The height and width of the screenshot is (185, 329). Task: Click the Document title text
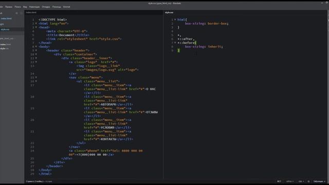coord(67,35)
